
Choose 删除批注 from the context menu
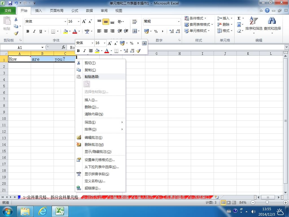100,145
